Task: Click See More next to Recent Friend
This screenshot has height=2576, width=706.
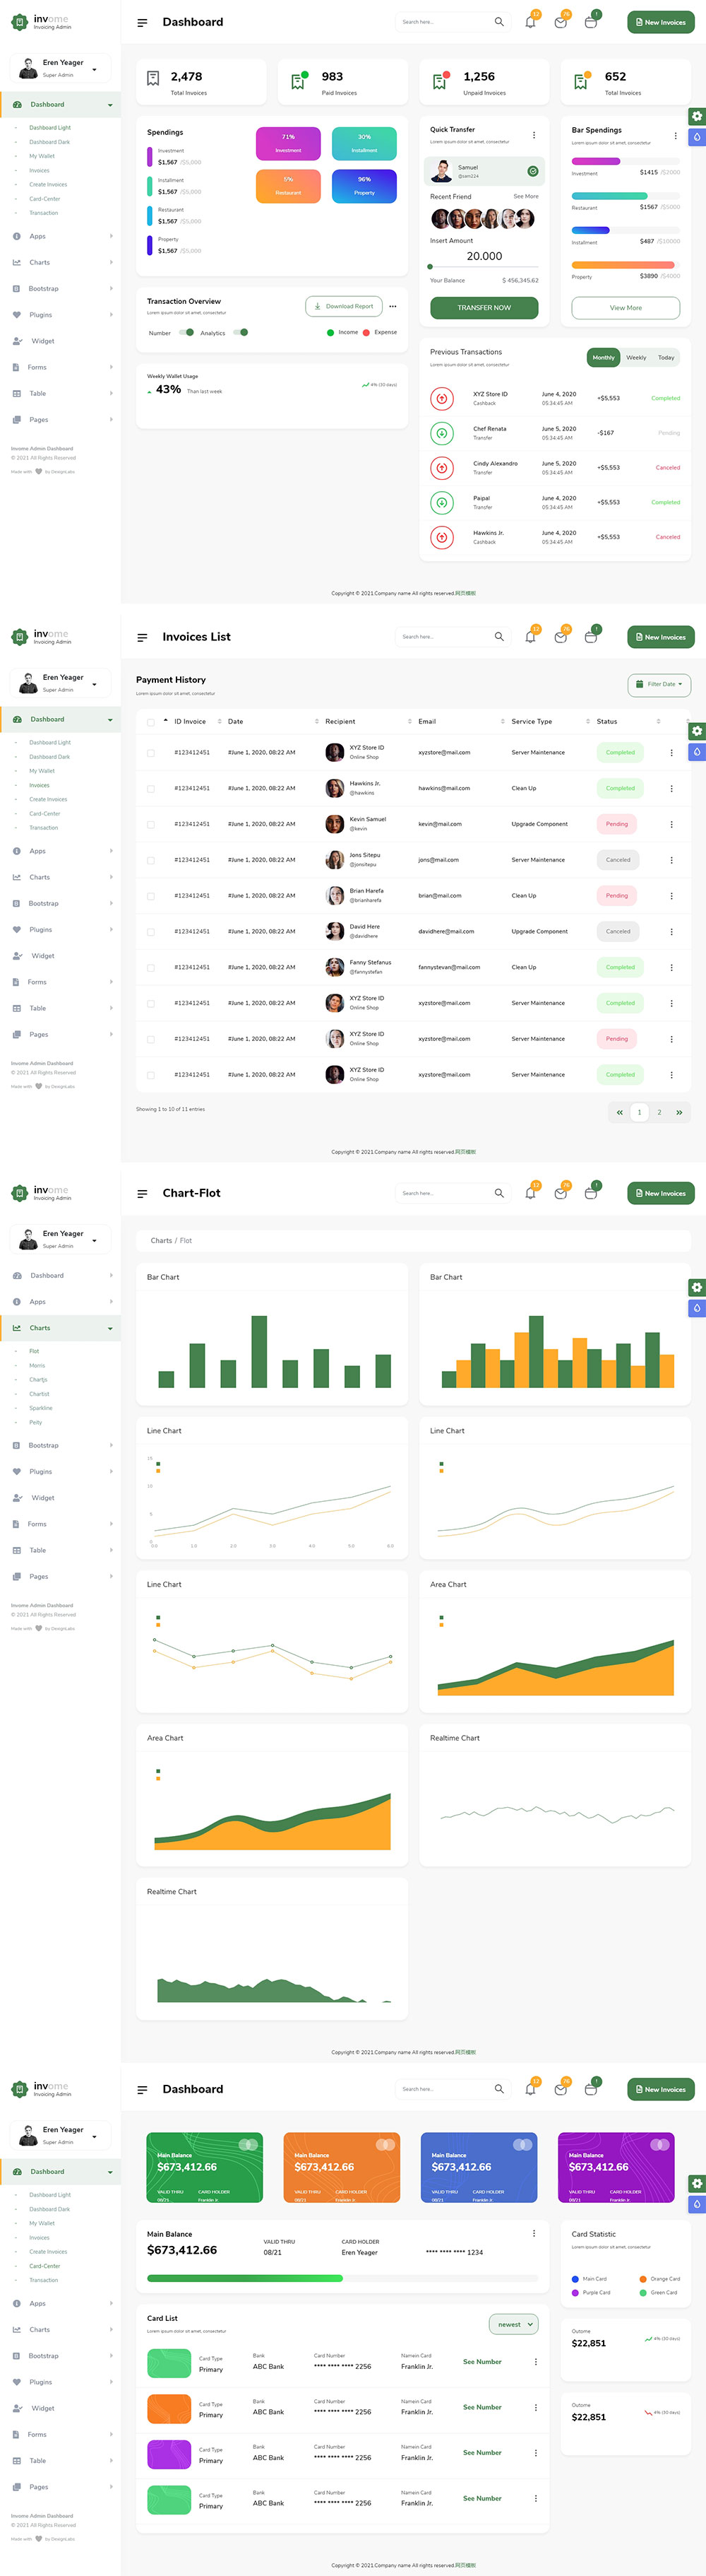Action: (526, 196)
